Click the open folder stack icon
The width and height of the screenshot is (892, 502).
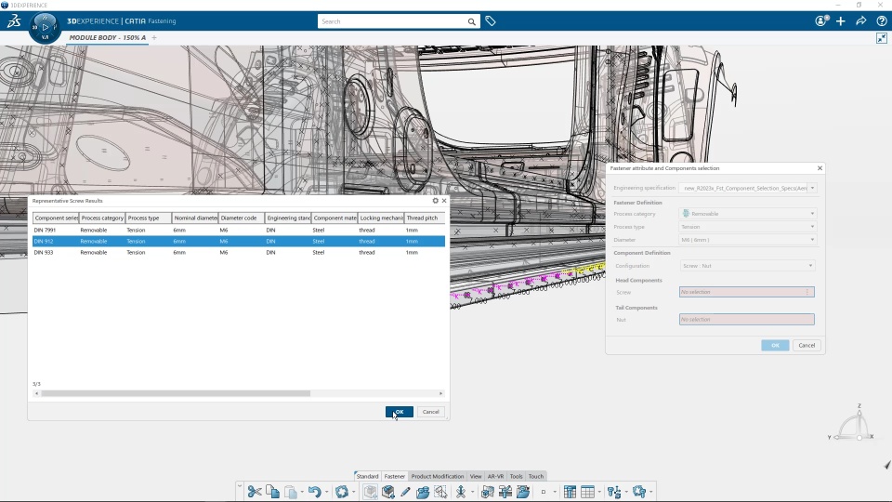(x=422, y=491)
